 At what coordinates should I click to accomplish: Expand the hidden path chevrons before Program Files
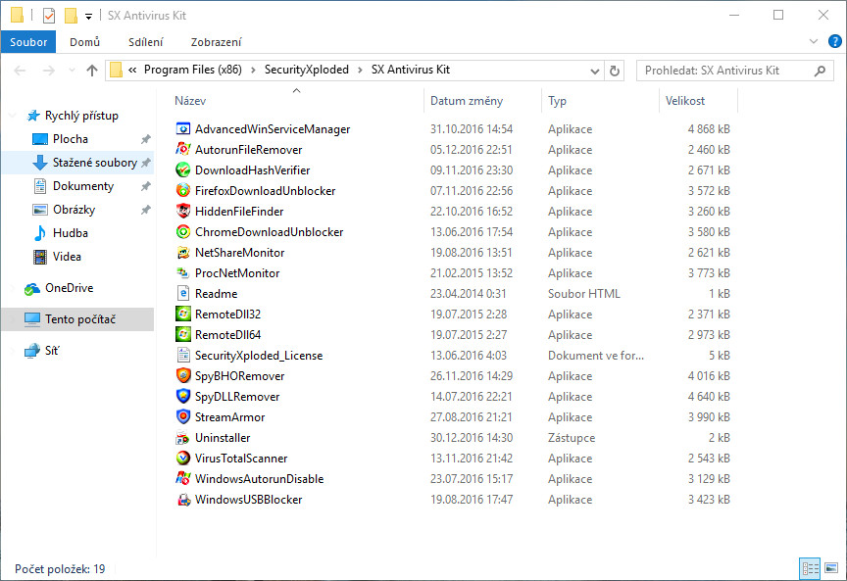pos(132,70)
